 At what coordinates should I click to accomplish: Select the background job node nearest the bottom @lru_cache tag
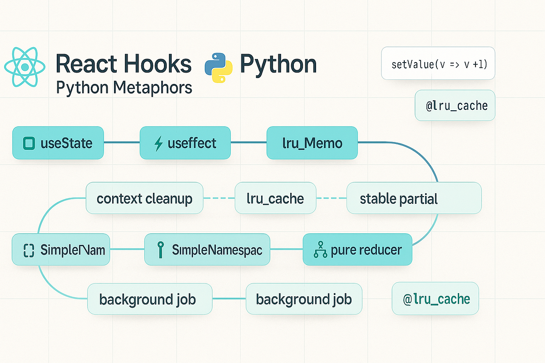pos(304,299)
